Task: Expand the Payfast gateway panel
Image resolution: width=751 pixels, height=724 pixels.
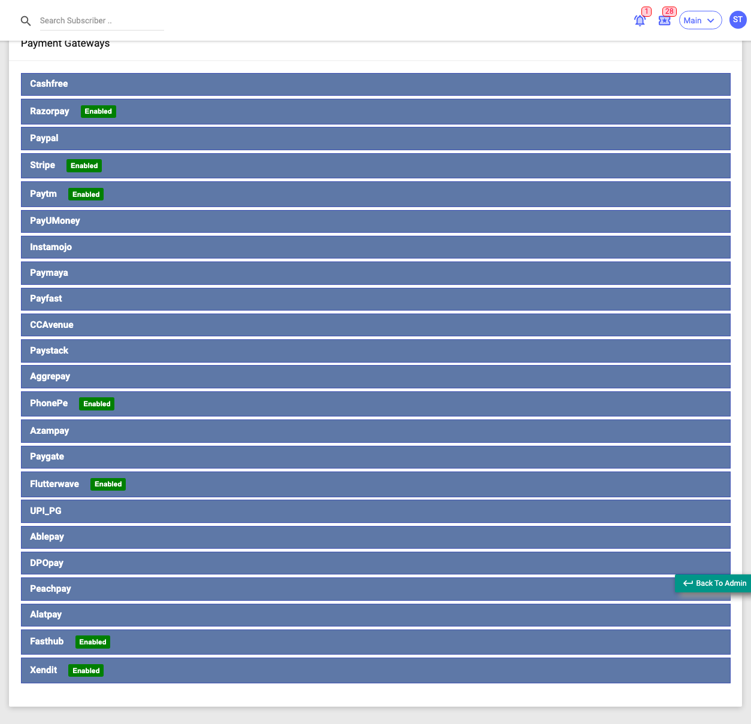Action: (375, 299)
